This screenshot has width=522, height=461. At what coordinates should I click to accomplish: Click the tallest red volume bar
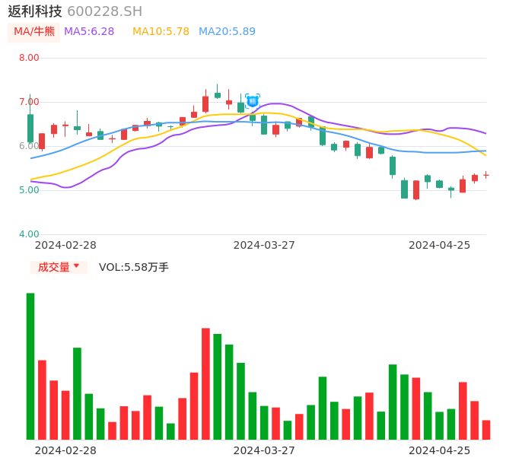pyautogui.click(x=205, y=383)
